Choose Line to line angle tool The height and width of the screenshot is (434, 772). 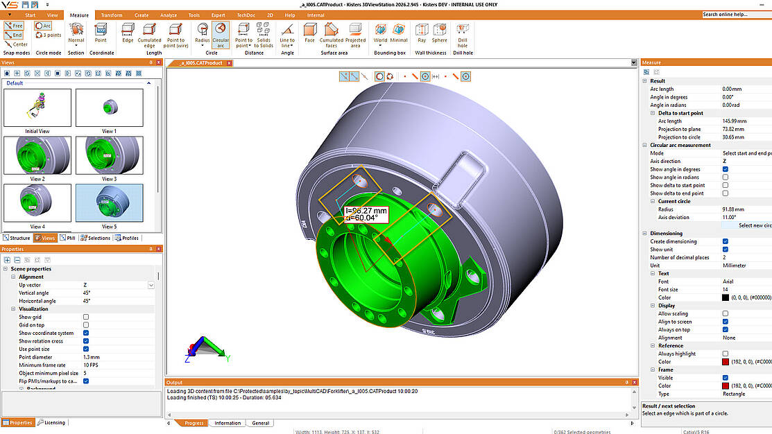(x=287, y=35)
